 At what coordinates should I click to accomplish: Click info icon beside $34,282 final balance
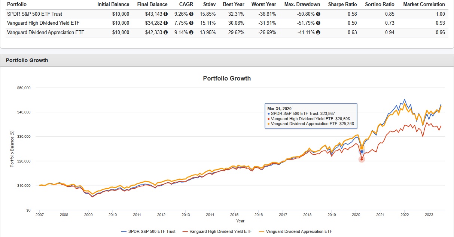coord(165,23)
